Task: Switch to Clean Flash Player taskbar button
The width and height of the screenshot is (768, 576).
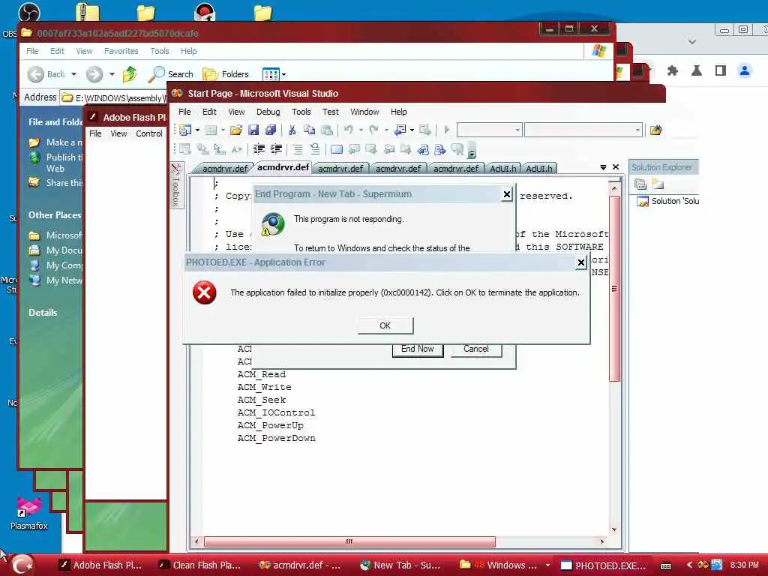Action: point(199,565)
